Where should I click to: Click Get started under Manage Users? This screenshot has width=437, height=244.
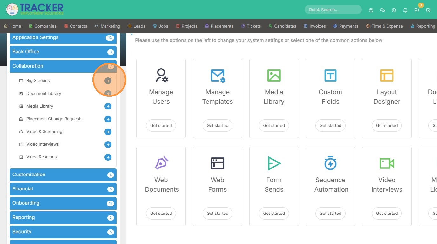(161, 126)
